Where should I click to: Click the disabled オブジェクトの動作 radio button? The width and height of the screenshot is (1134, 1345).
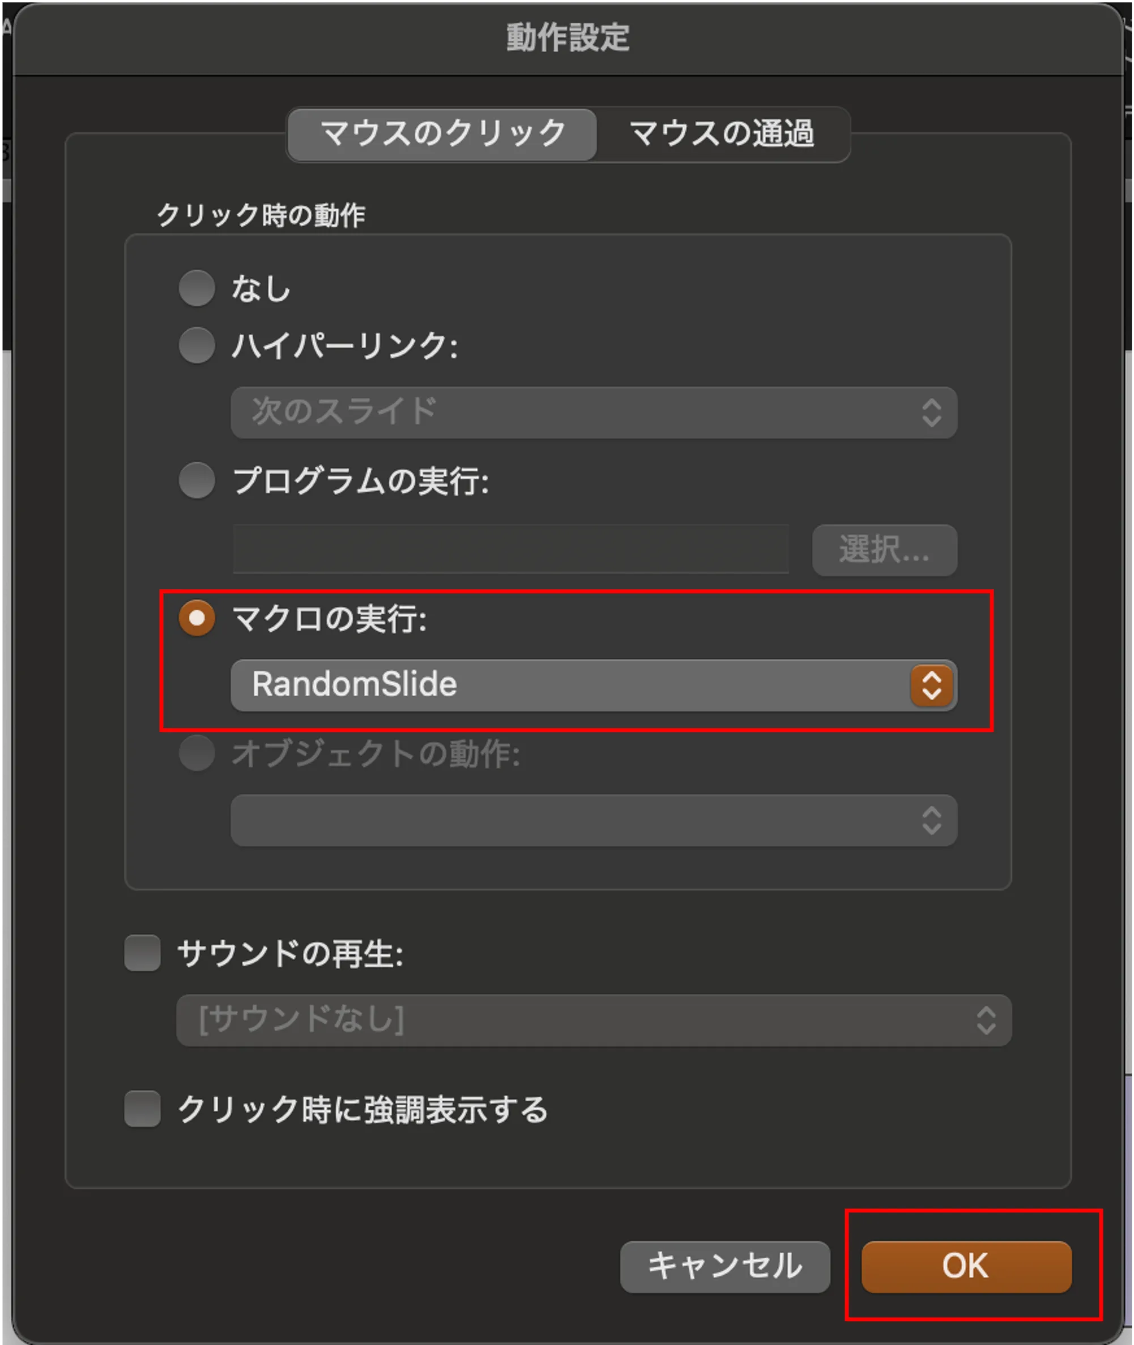pos(197,753)
